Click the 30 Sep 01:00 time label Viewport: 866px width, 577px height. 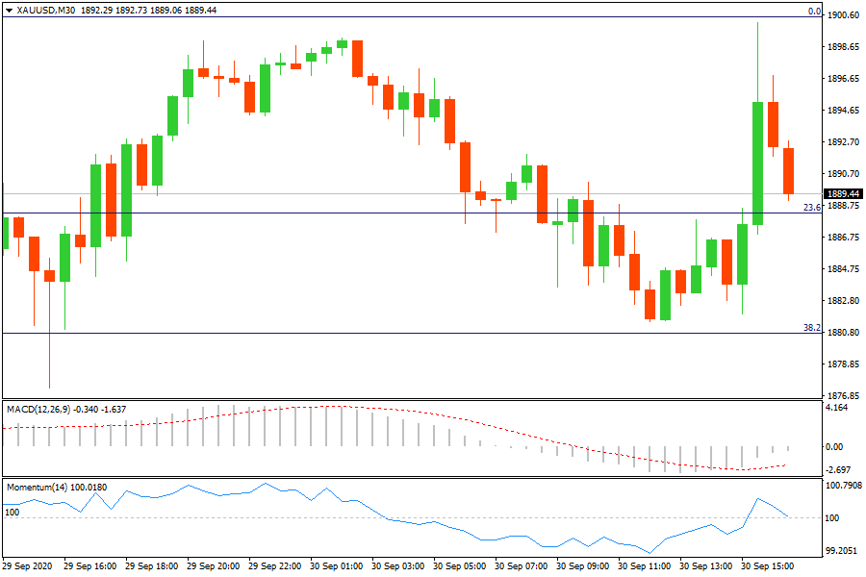(336, 566)
